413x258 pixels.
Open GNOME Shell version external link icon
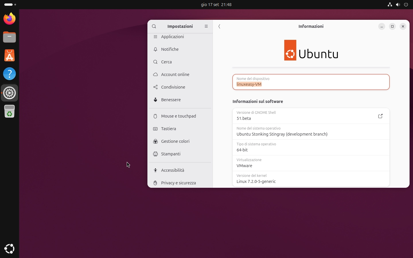[x=380, y=116]
